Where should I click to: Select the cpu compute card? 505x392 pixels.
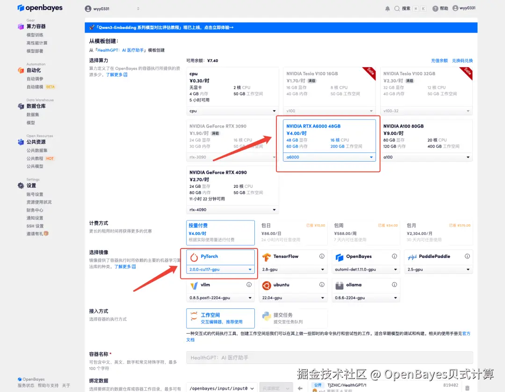232,87
